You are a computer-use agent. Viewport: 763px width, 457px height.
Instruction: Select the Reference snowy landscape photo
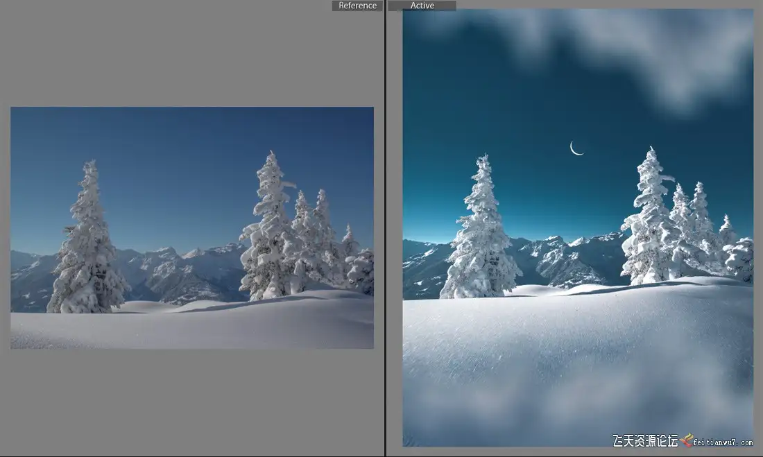(x=192, y=227)
